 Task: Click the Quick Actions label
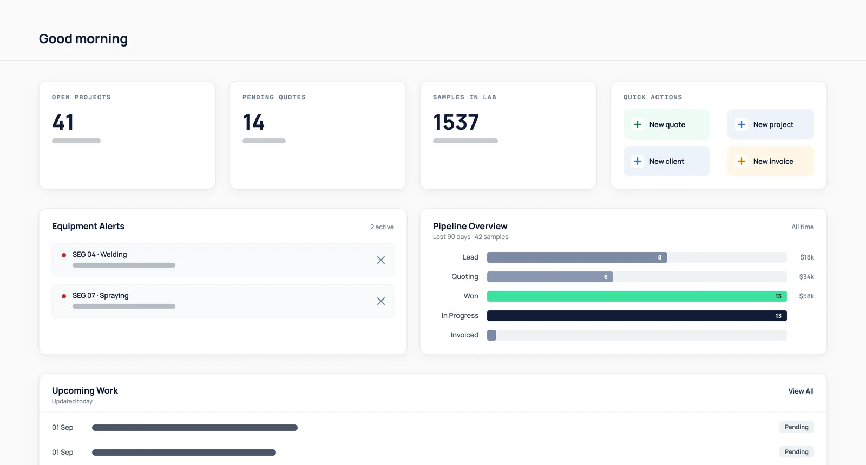653,97
